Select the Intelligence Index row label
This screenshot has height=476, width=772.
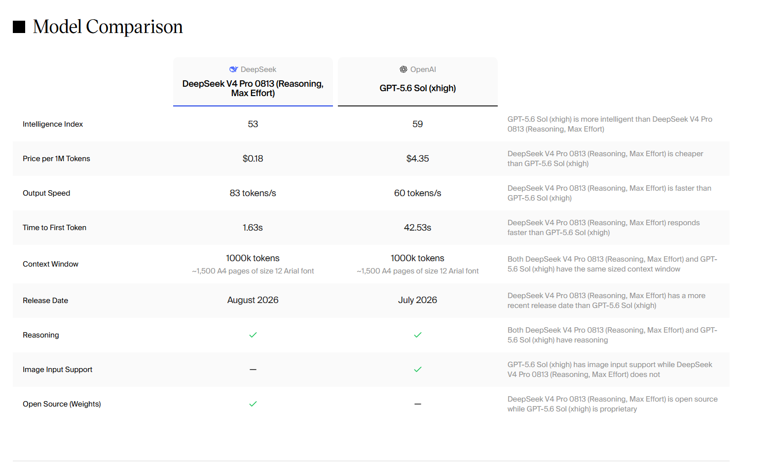[53, 124]
